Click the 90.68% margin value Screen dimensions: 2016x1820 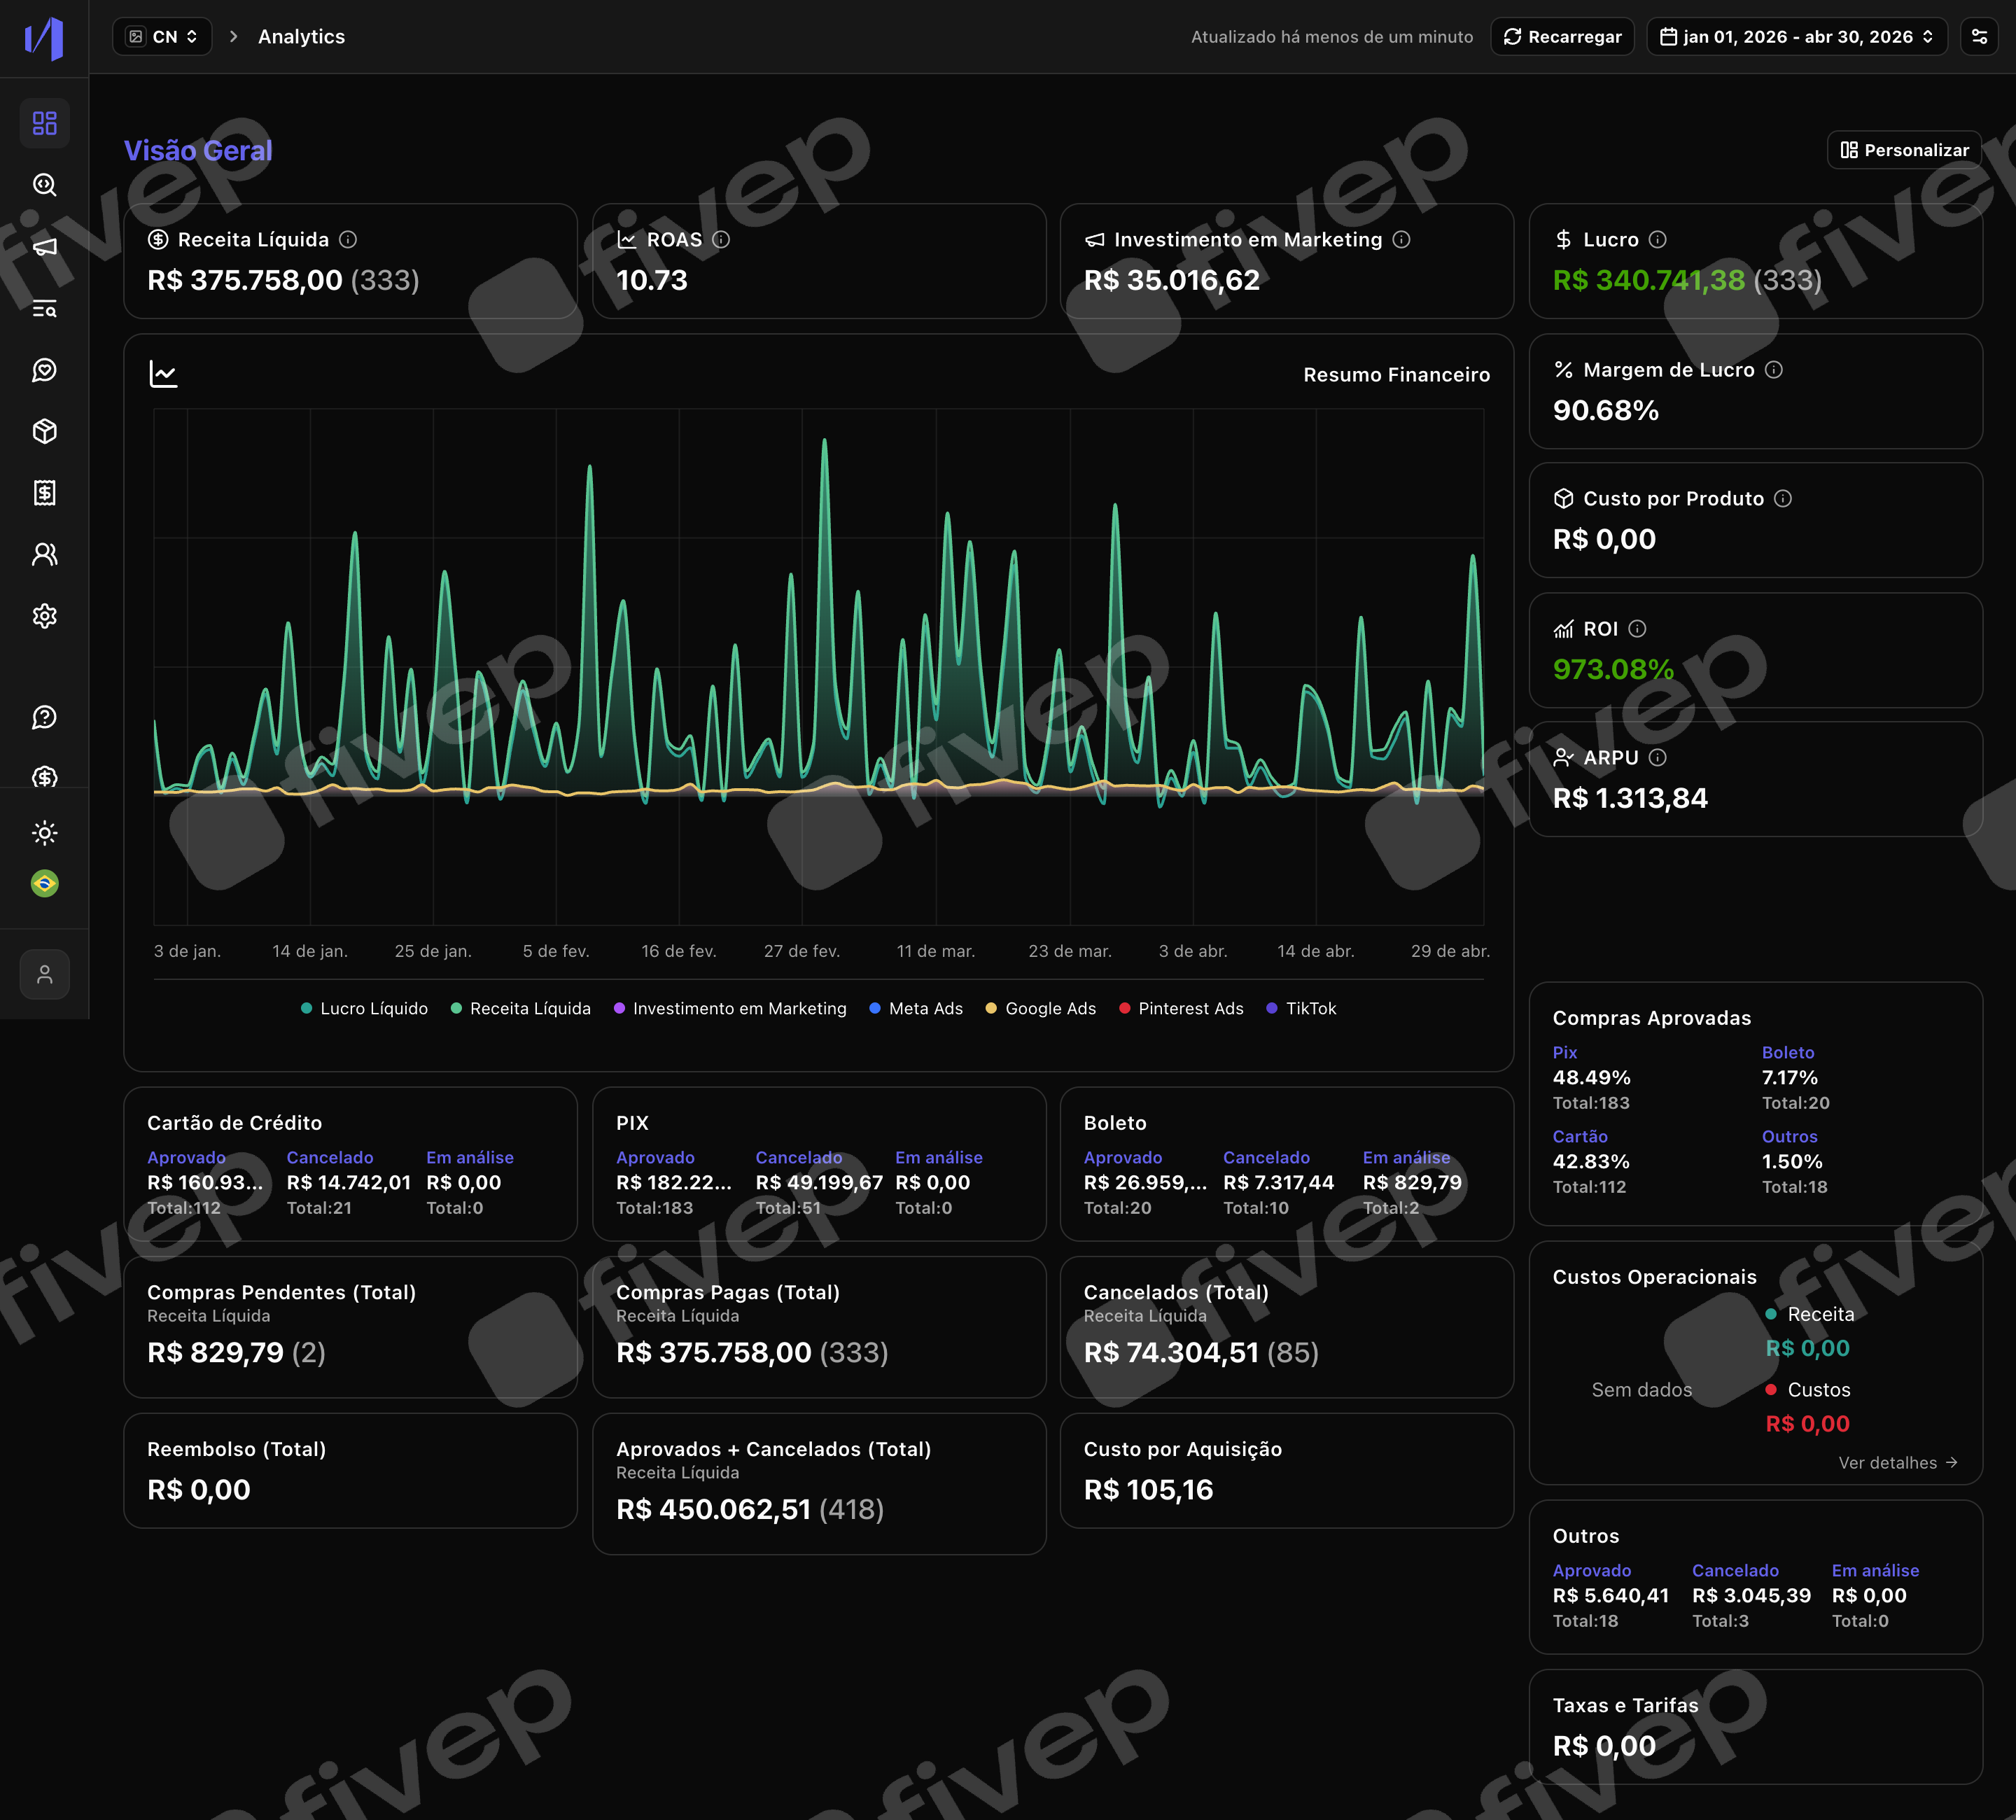[x=1605, y=410]
